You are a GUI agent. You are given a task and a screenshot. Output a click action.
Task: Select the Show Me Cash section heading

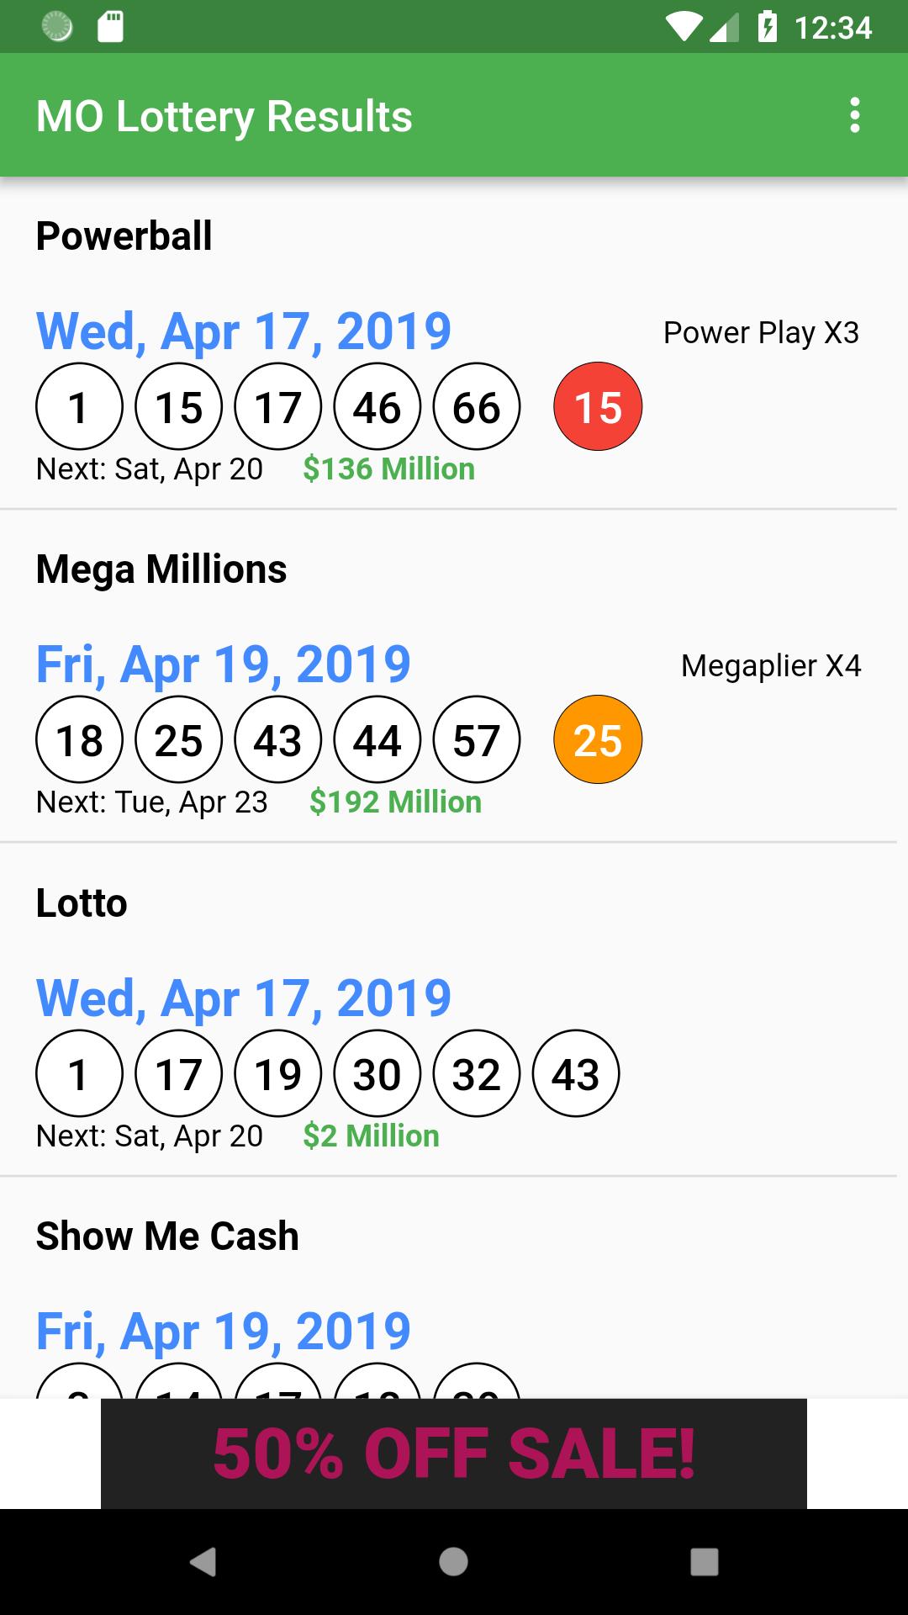tap(167, 1236)
